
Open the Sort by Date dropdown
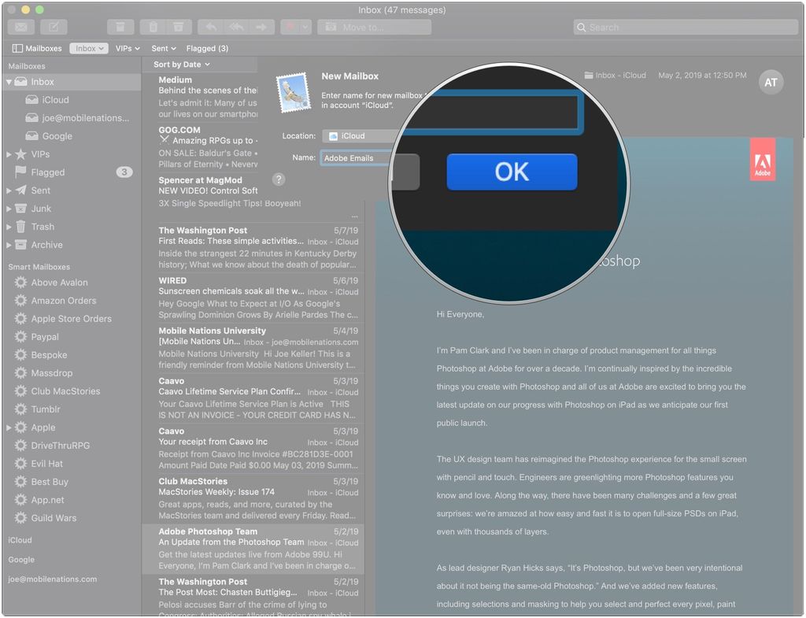pyautogui.click(x=179, y=64)
